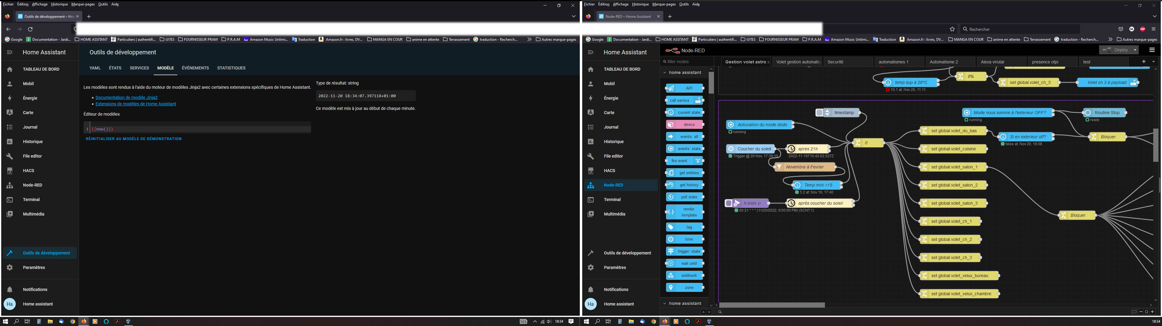This screenshot has width=1162, height=326.
Task: Open HACS in the left window sidebar
Action: click(40, 171)
